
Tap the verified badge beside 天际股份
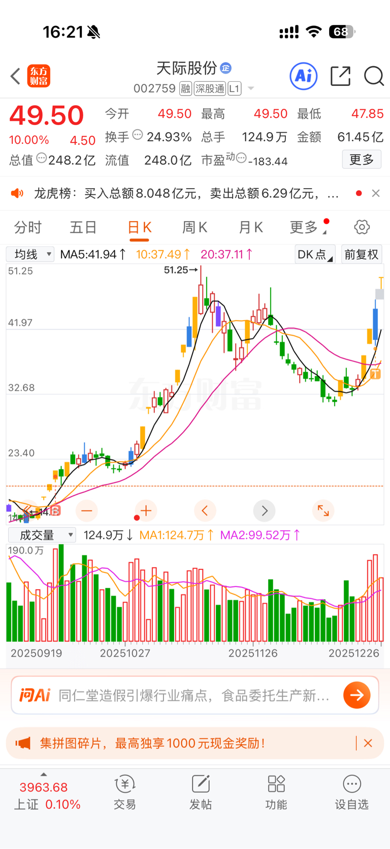coord(226,68)
